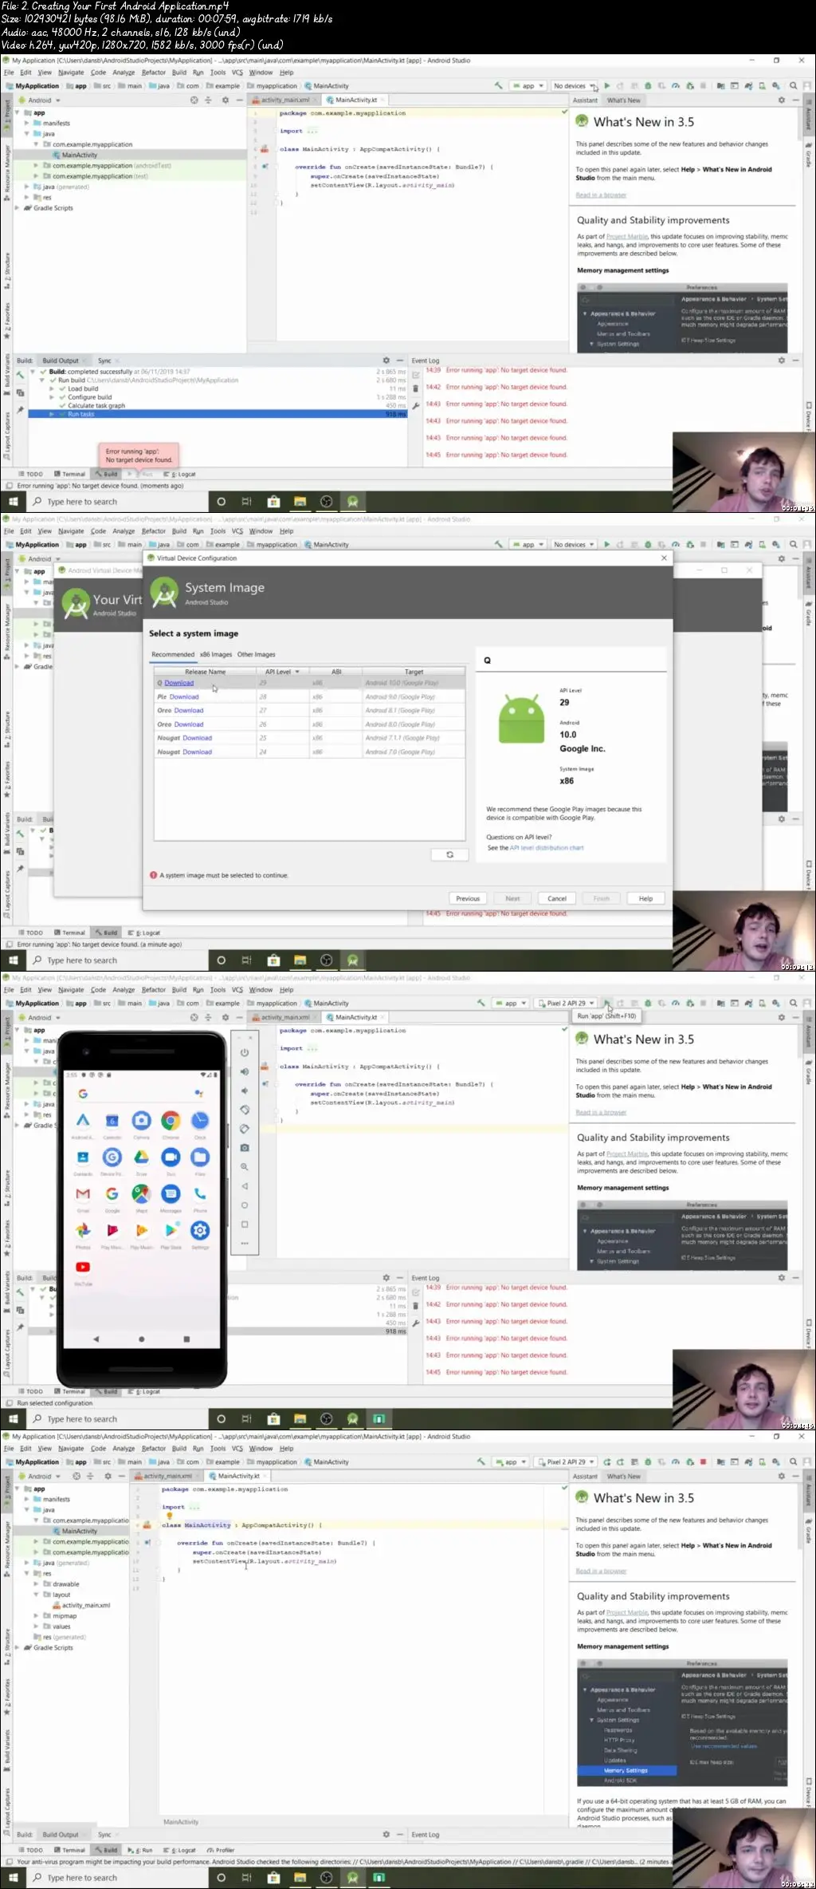Sort by API Level column header arrow
Image resolution: width=816 pixels, height=1889 pixels.
click(297, 672)
